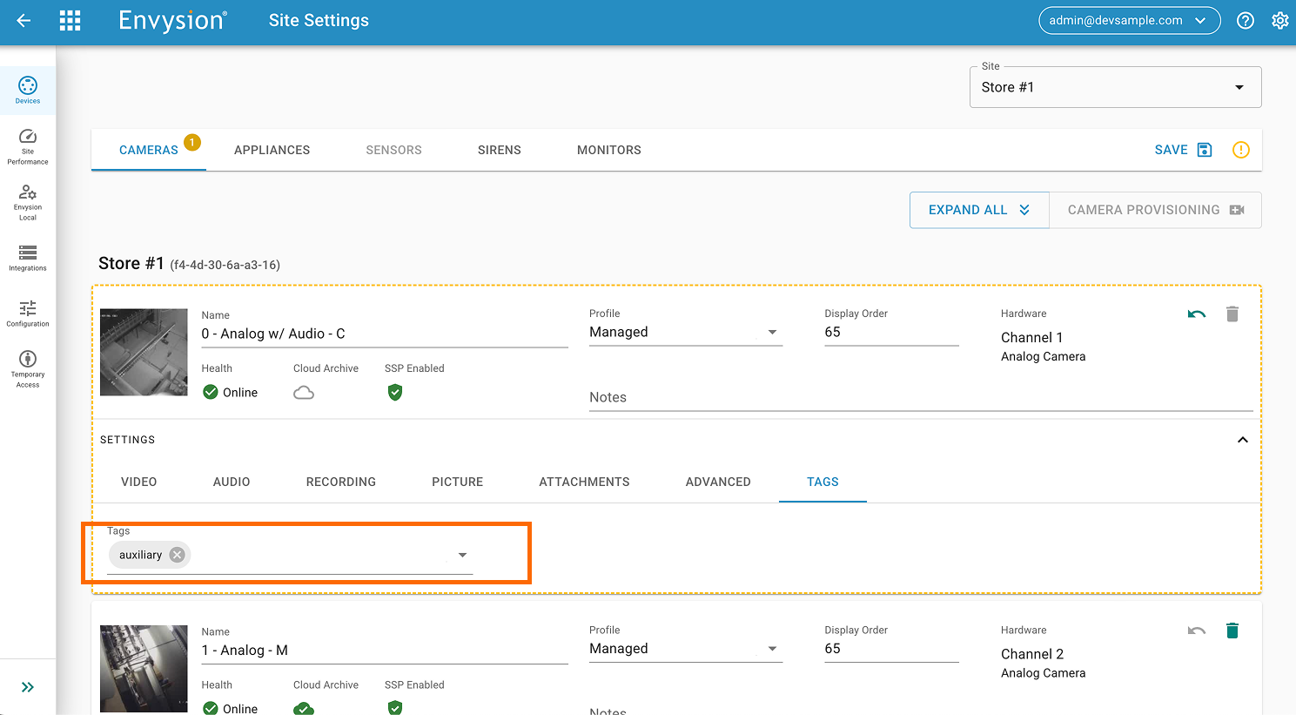Delete the Channel 1 camera

[x=1232, y=314]
